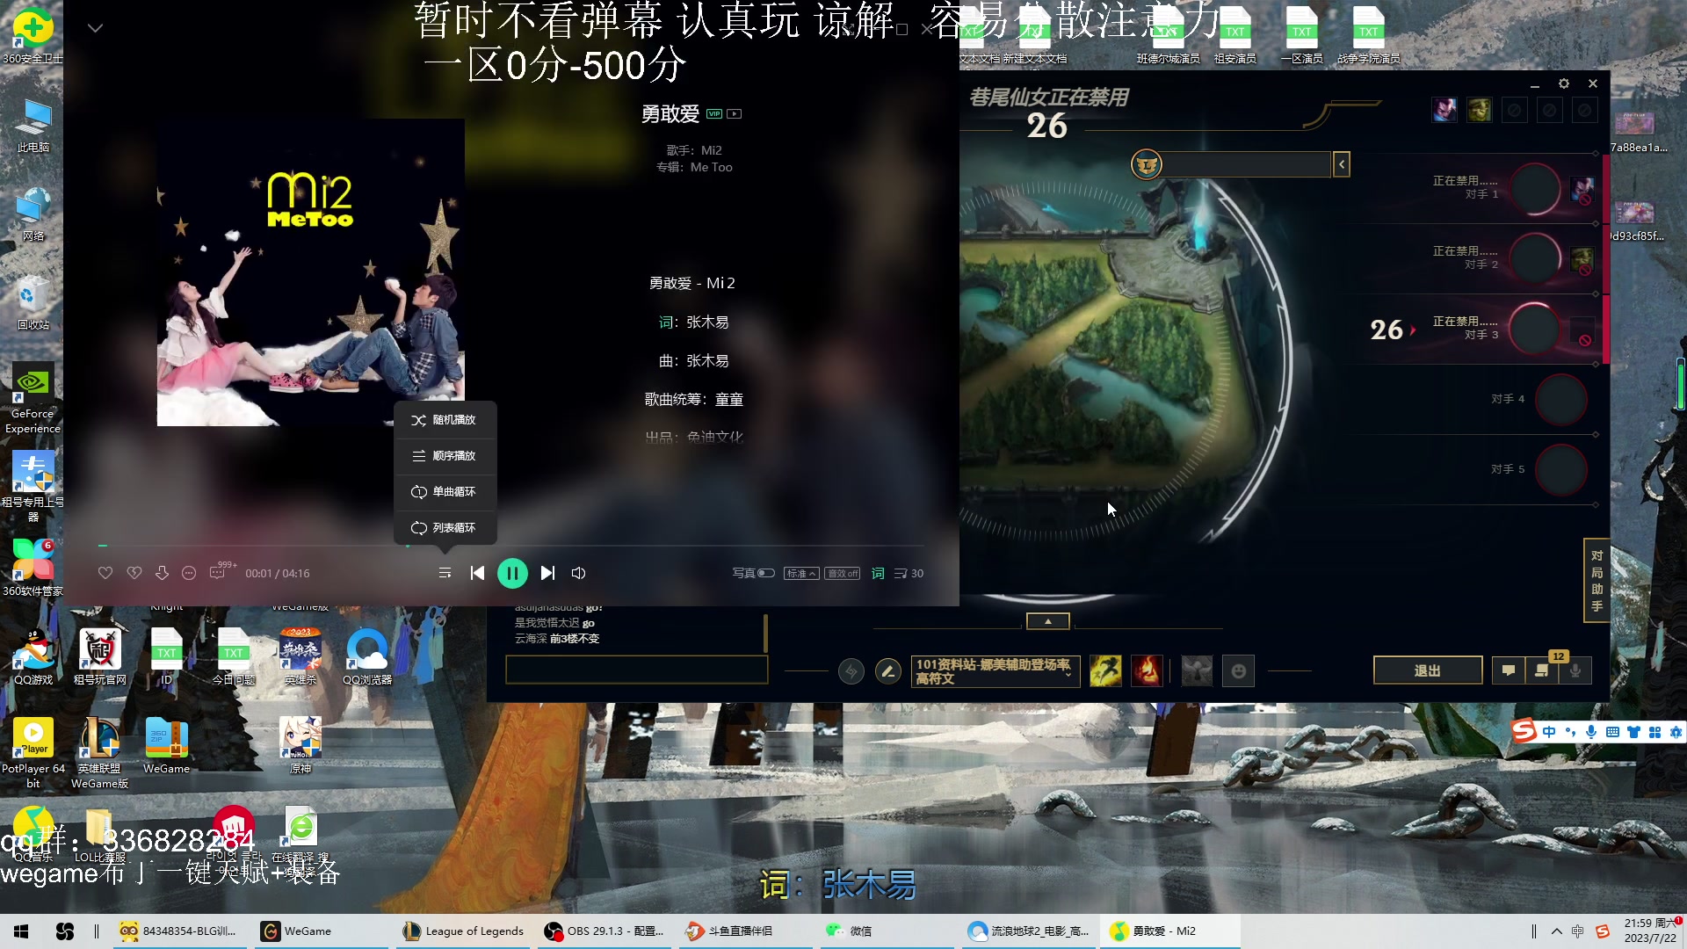Change the Ignite summoner spell
Screen dimensions: 1687x949
point(1147,671)
